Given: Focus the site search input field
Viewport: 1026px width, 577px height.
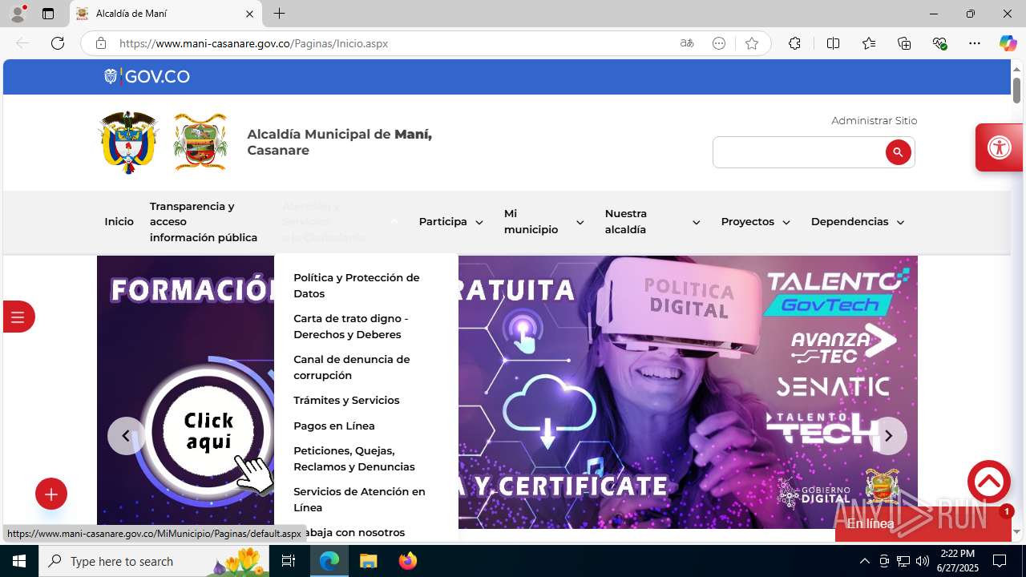Looking at the screenshot, I should click(799, 152).
